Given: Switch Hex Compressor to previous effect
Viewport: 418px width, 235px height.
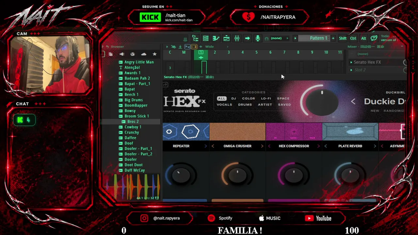Looking at the screenshot, I should pyautogui.click(x=269, y=146).
